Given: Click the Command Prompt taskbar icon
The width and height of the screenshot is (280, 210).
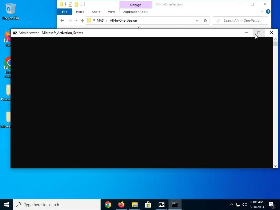Looking at the screenshot, I should [175, 205].
